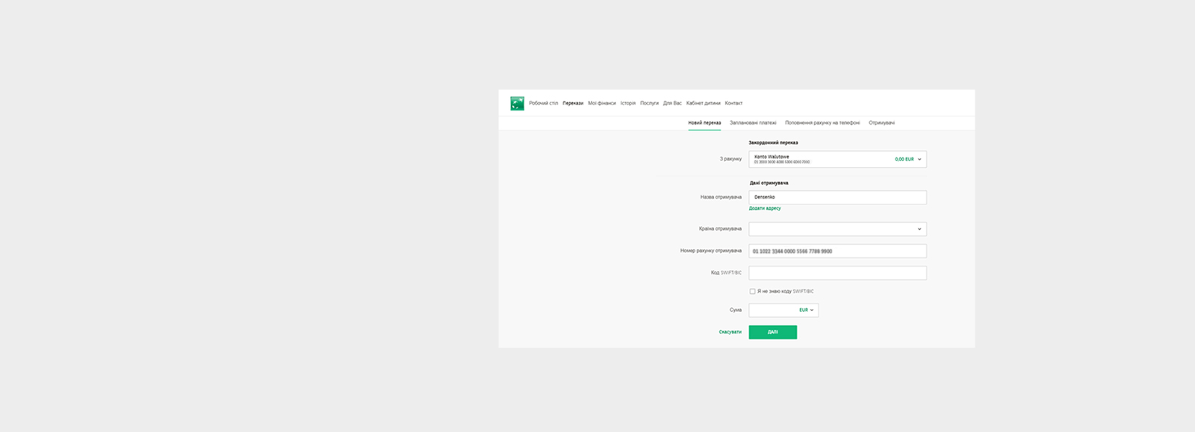Open the Контакт page
1195x432 pixels.
[x=733, y=104]
